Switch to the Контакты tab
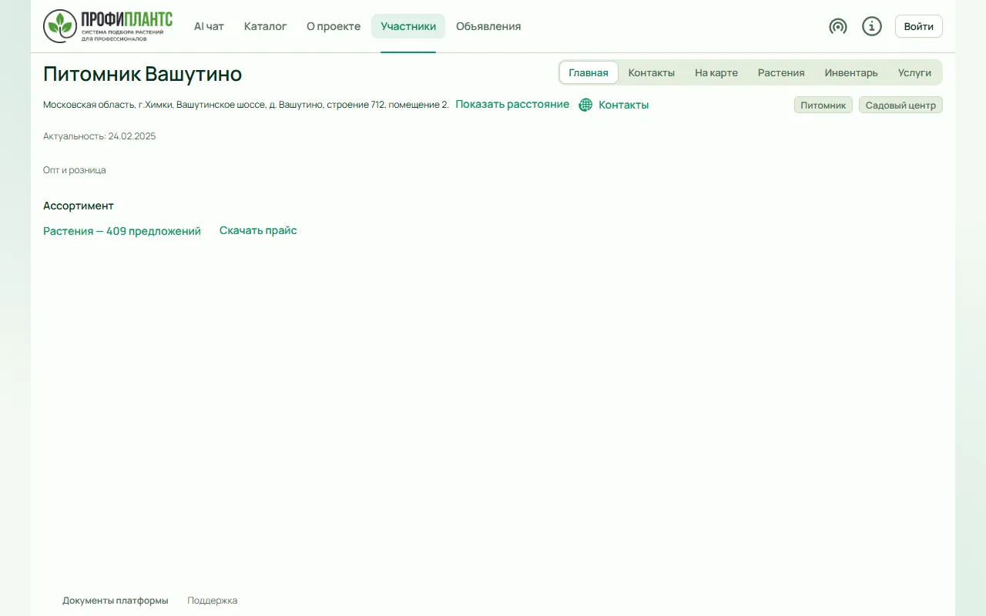 coord(652,72)
